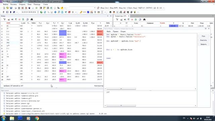This screenshot has height=121, width=215.
Task: Click the round clock icon in top toolbar
Action: [x=55, y=8]
